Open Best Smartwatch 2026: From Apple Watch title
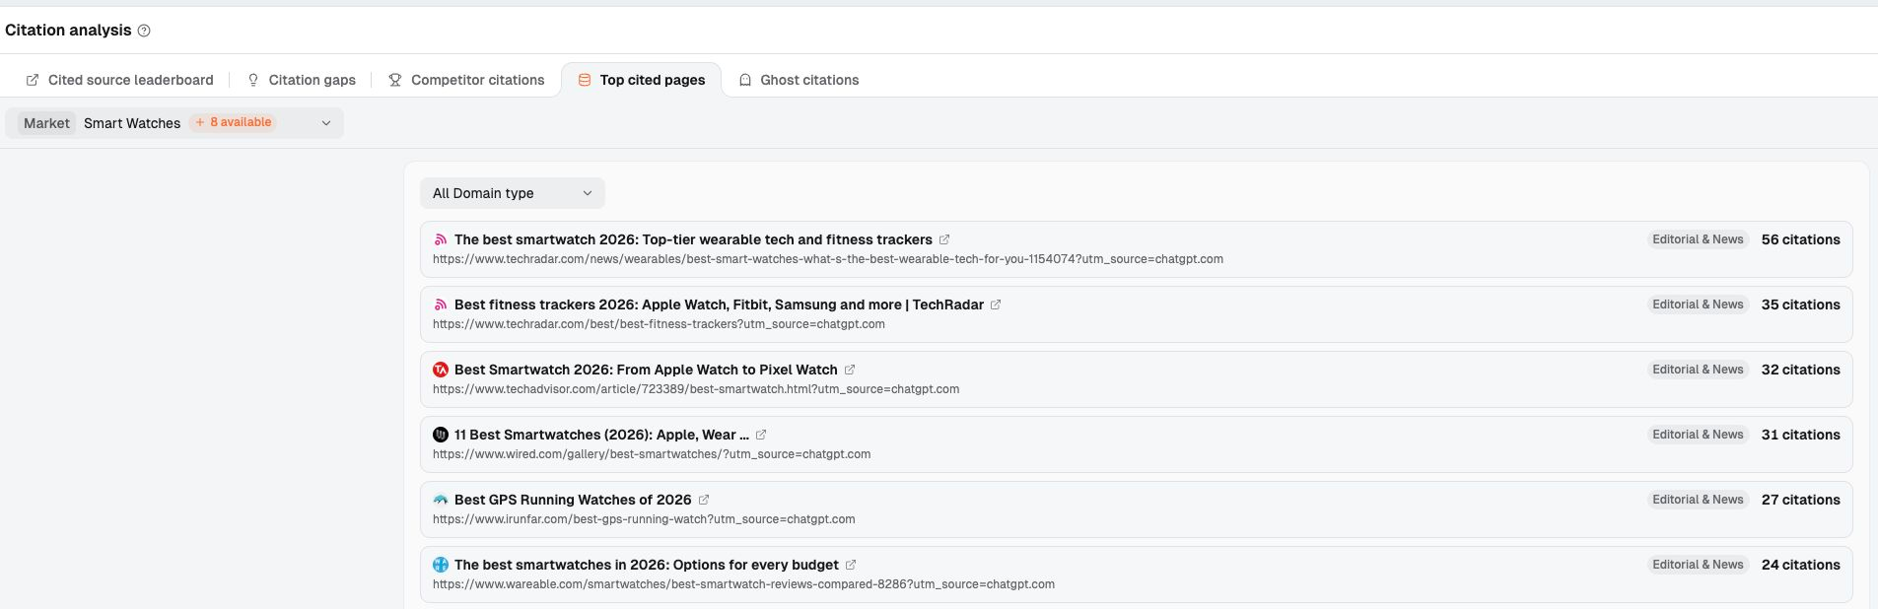 [x=646, y=370]
